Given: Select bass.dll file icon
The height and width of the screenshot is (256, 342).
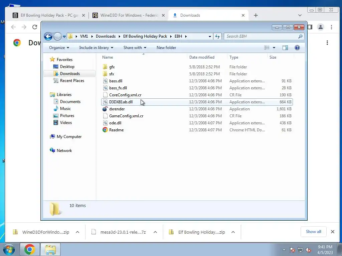Looking at the screenshot, I should point(105,81).
